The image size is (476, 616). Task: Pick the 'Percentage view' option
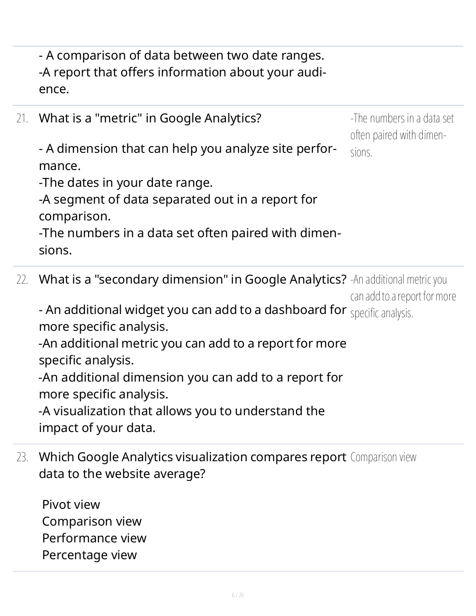[x=89, y=555]
